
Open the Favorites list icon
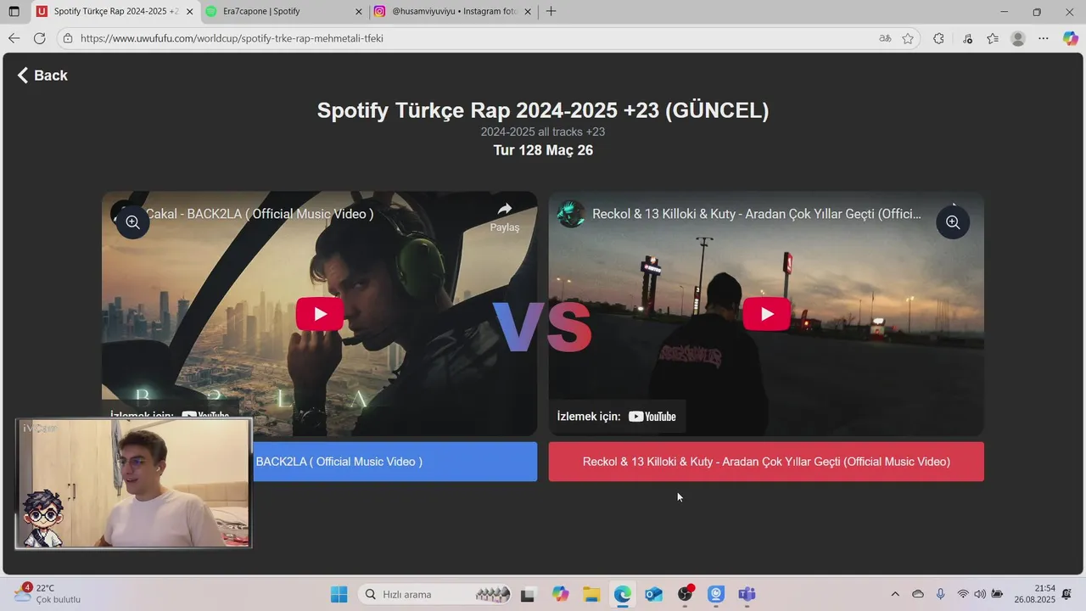[993, 38]
